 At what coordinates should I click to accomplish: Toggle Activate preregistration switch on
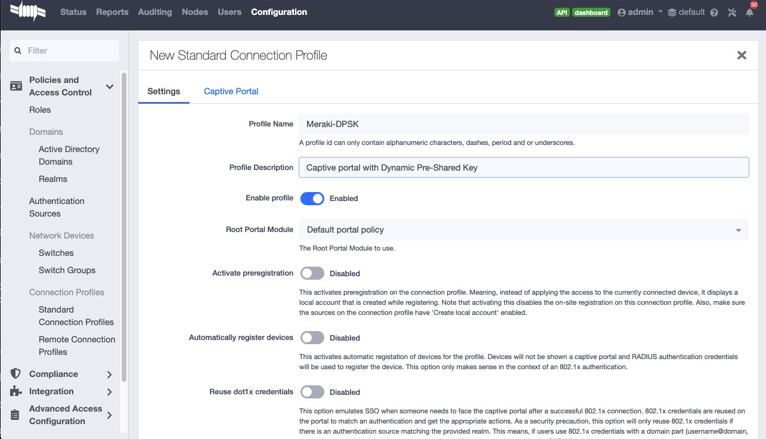tap(312, 273)
